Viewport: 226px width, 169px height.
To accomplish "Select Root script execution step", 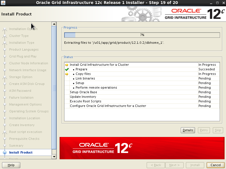I will pyautogui.click(x=25, y=132).
